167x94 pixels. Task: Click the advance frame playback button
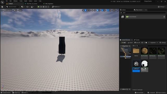[x=41, y=7]
